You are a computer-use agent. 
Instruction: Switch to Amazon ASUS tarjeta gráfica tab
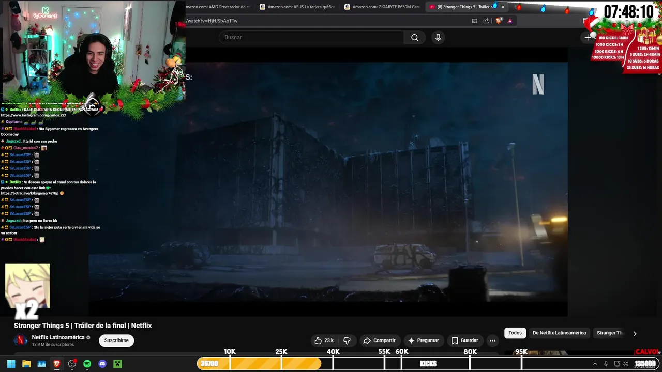point(297,7)
